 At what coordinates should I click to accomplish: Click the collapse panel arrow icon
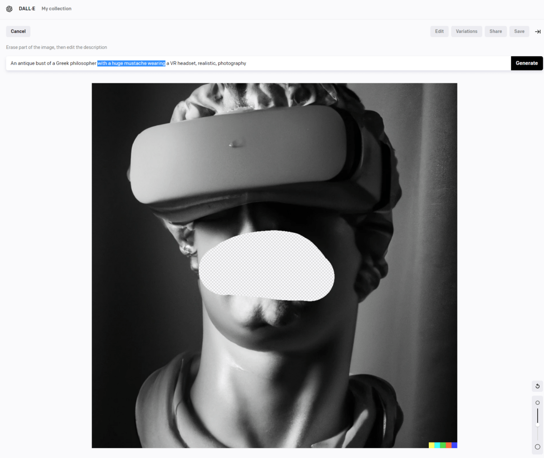click(x=538, y=32)
